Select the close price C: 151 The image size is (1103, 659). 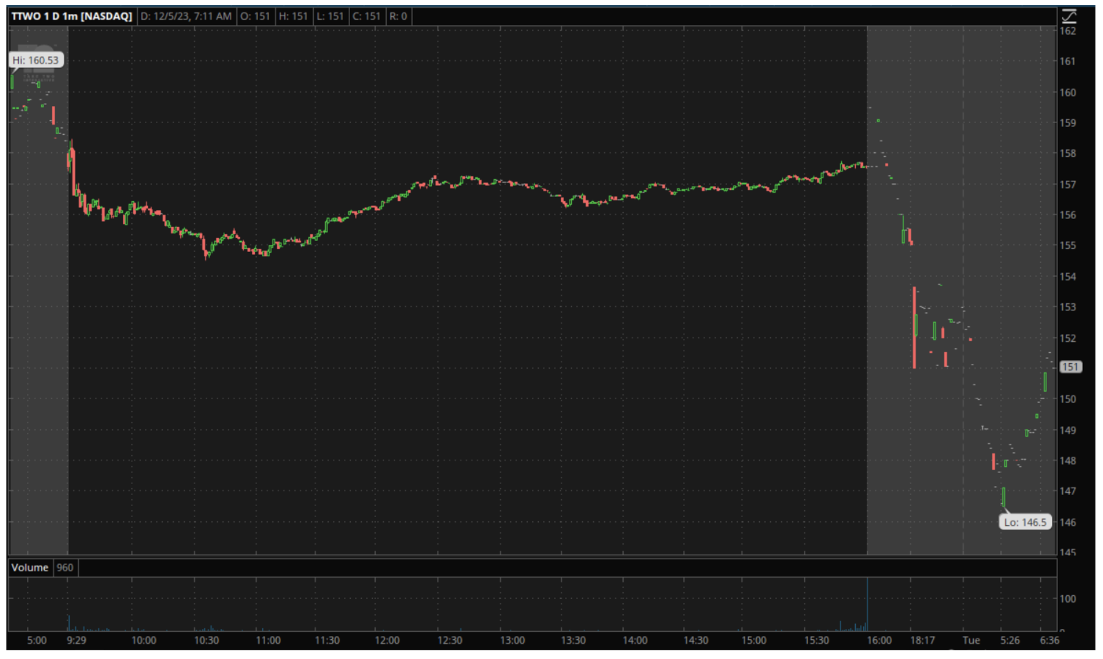pos(367,16)
